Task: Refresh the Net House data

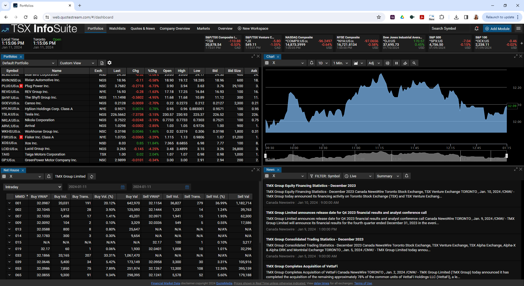Action: point(92,177)
